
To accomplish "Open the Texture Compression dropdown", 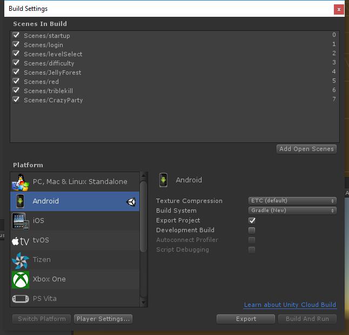I will coord(292,201).
